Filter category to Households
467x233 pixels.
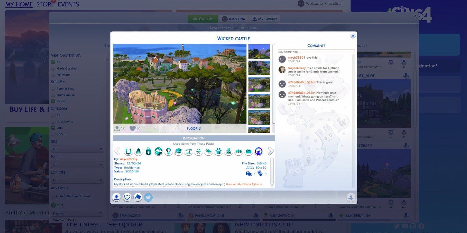point(53,121)
